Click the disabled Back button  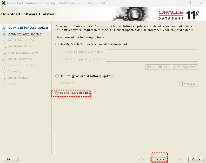(142, 159)
